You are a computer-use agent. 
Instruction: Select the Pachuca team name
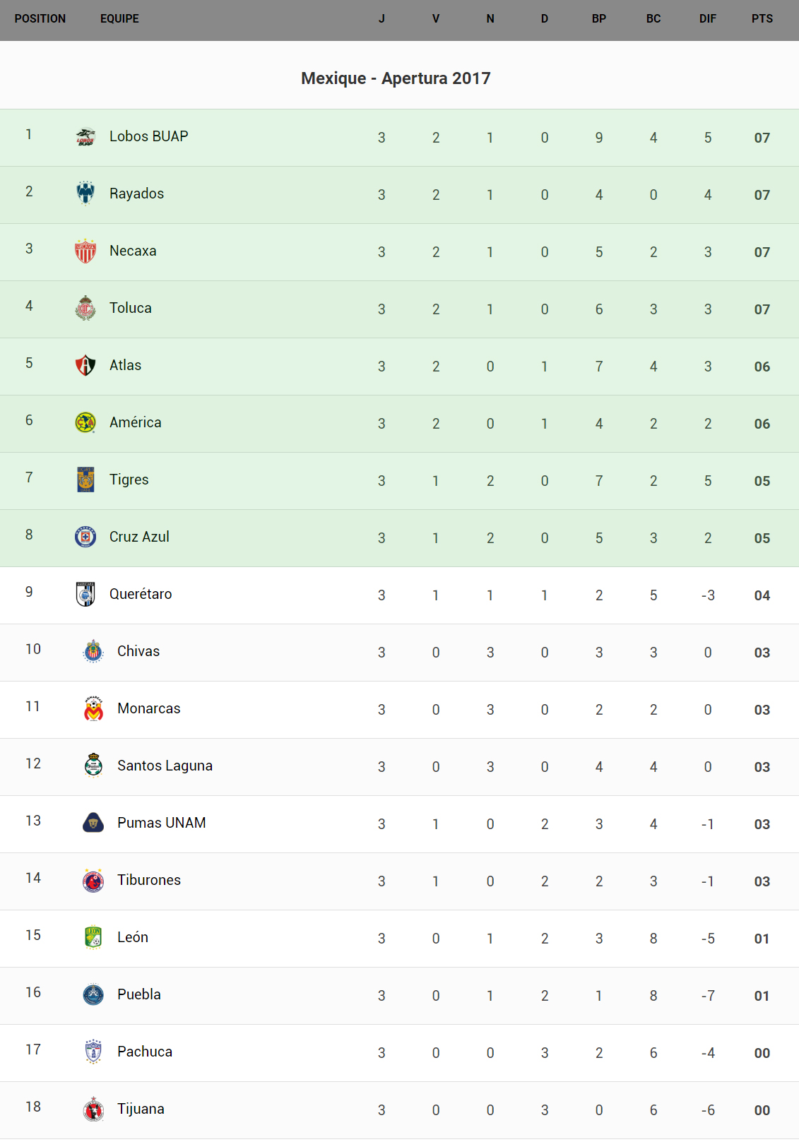tap(145, 1052)
